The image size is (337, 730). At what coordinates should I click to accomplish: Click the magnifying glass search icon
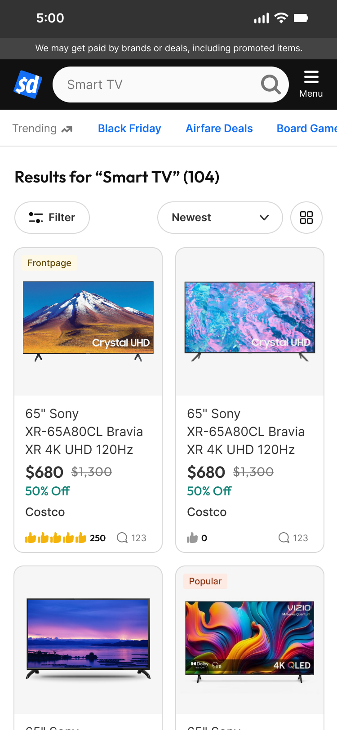tap(271, 85)
